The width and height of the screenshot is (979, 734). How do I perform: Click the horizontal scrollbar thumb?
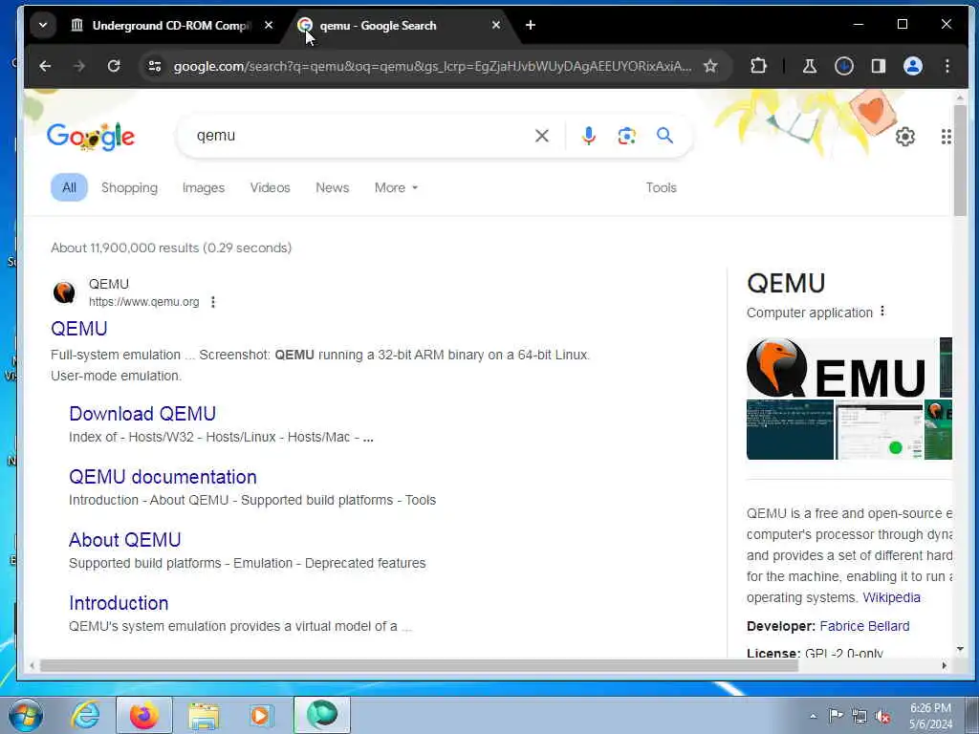419,665
